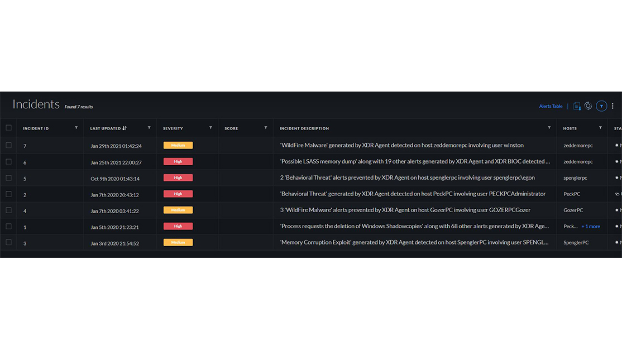The width and height of the screenshot is (622, 350).
Task: Open the Alerts Table link
Action: pyautogui.click(x=551, y=106)
